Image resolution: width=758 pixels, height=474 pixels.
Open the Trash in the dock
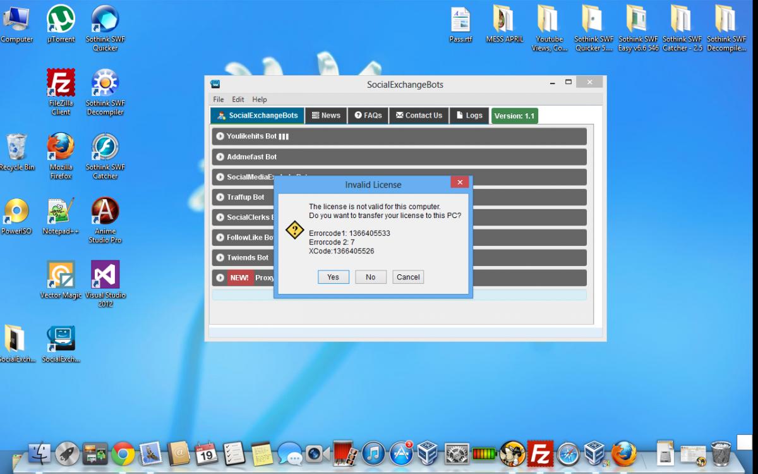coord(721,453)
